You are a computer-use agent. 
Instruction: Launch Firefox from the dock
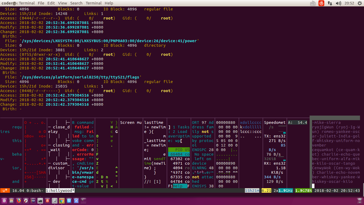[x=19, y=200]
